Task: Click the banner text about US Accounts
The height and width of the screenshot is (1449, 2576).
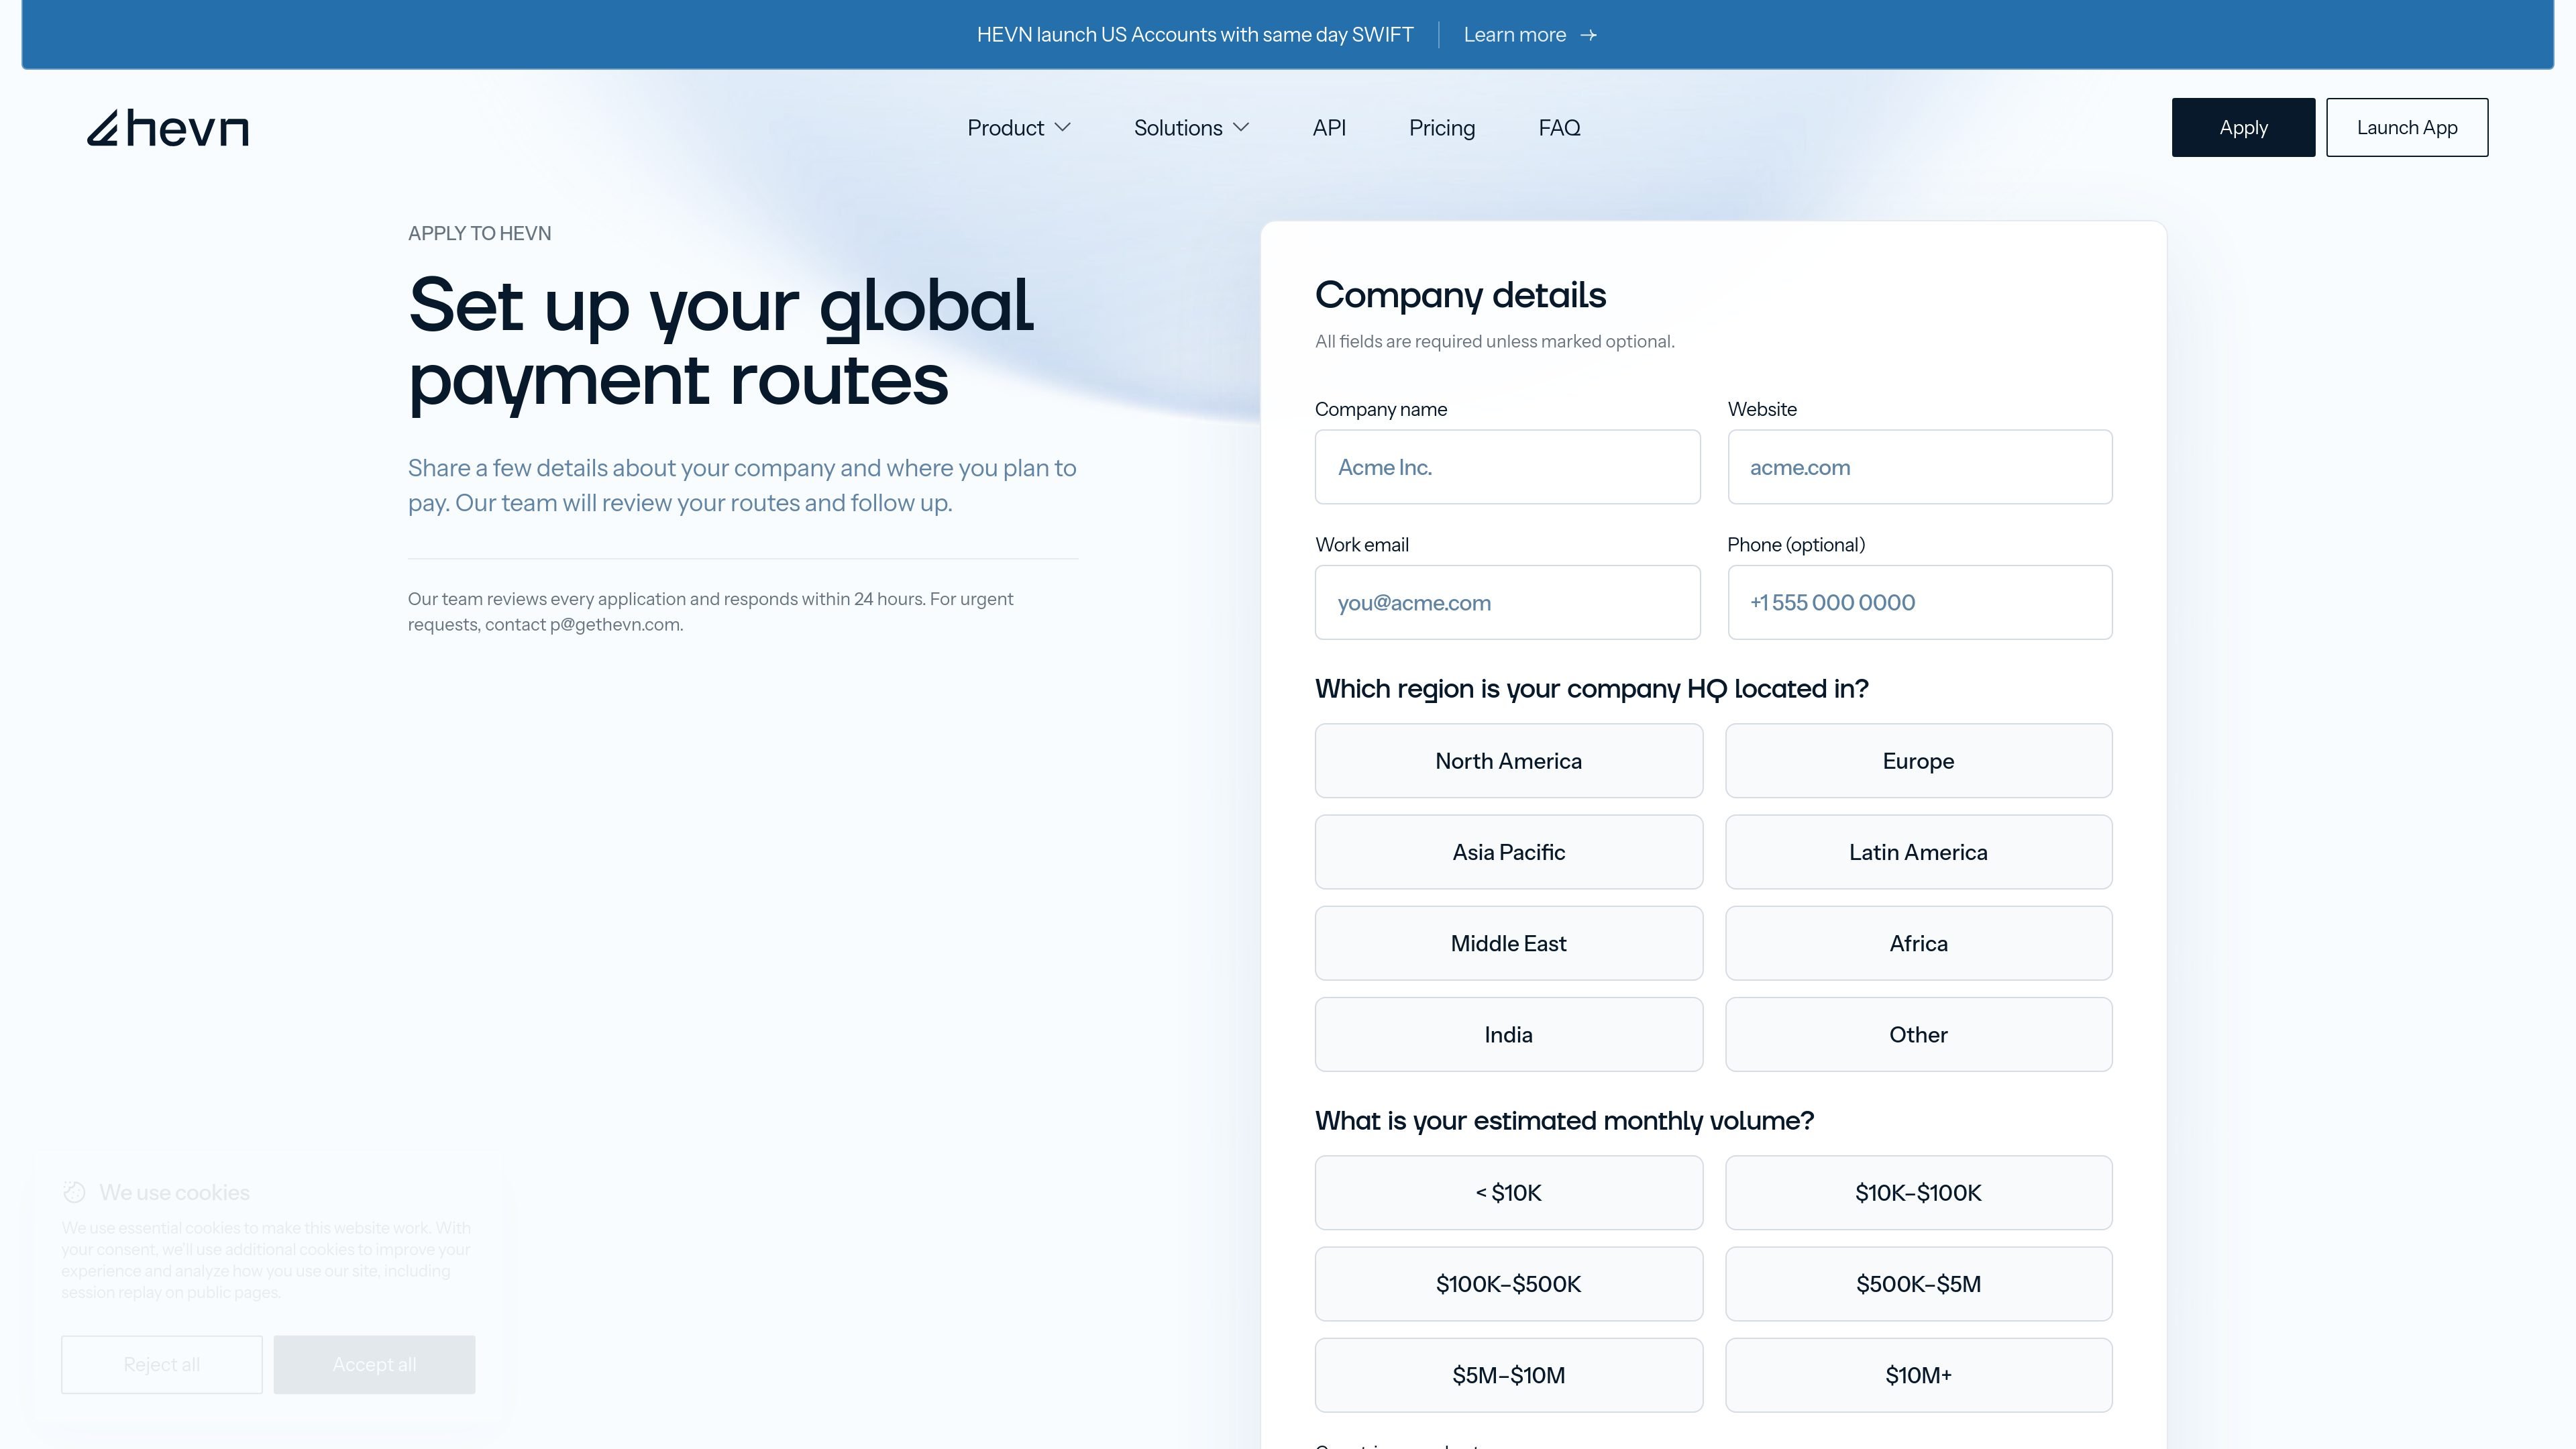Action: (x=1195, y=35)
